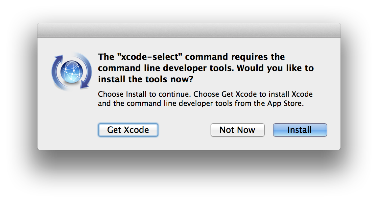378x202 pixels.
Task: Choose Get Xcode from the dialog
Action: (128, 130)
